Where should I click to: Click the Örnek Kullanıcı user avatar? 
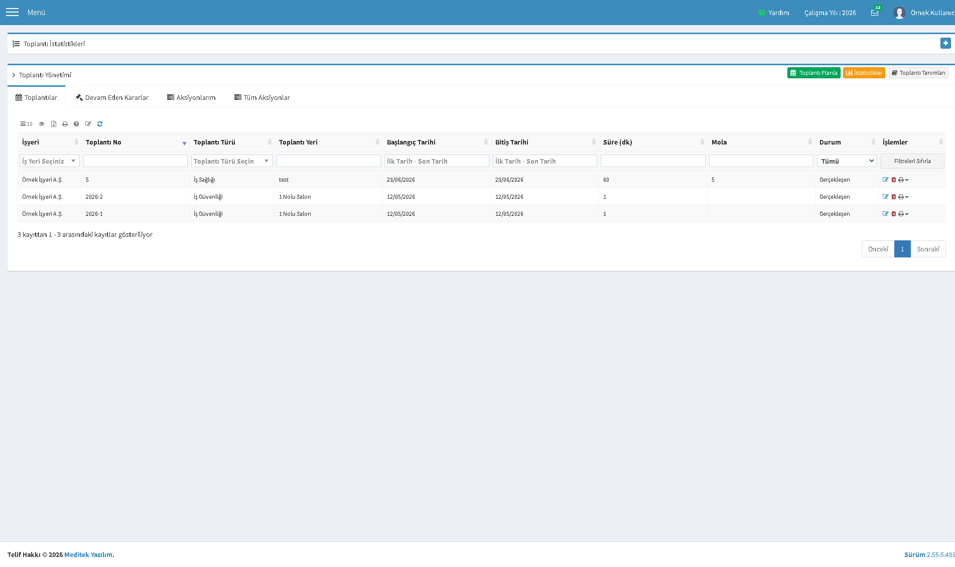[x=899, y=13]
